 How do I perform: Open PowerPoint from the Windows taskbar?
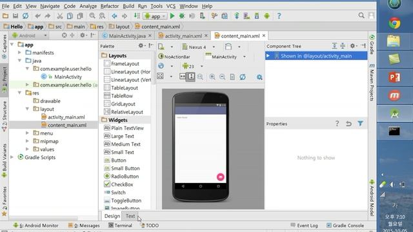[394, 77]
